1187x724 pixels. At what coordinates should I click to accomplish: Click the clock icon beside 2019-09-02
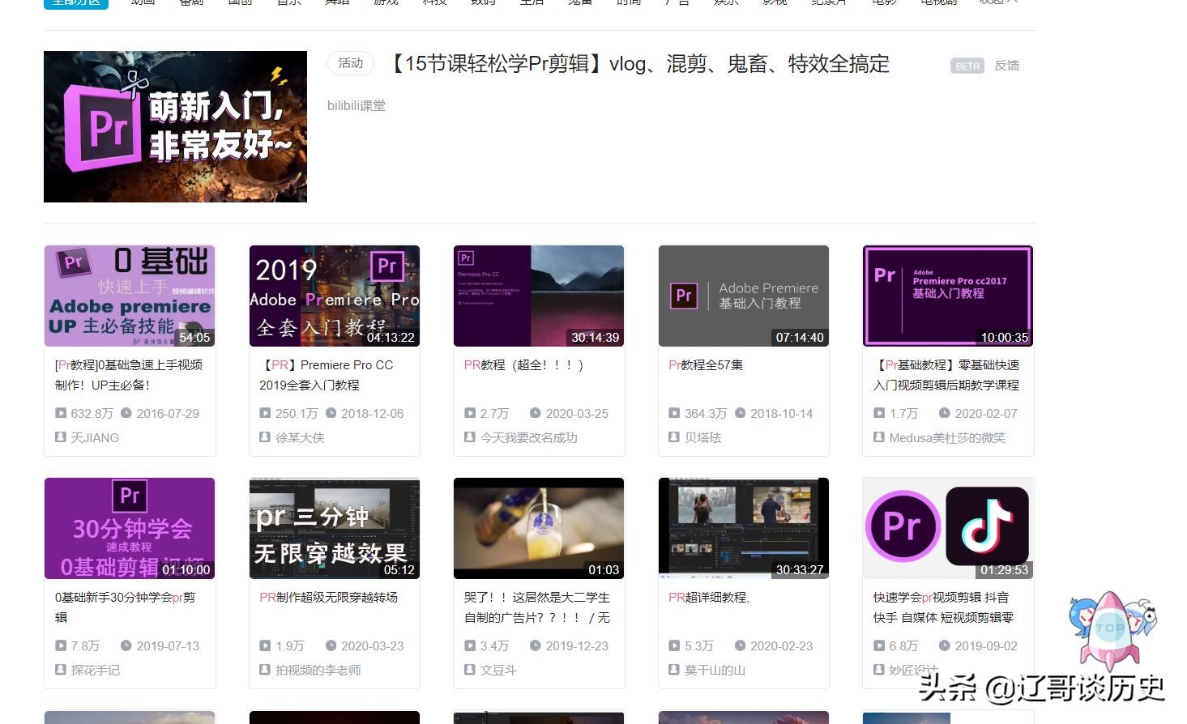click(945, 645)
